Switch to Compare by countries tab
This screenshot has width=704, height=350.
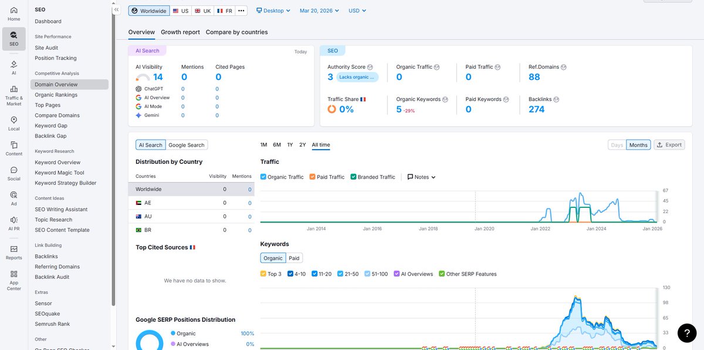236,32
